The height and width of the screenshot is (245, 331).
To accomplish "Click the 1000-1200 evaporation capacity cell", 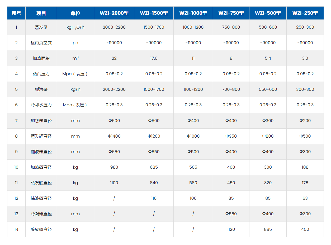I will point(193,27).
